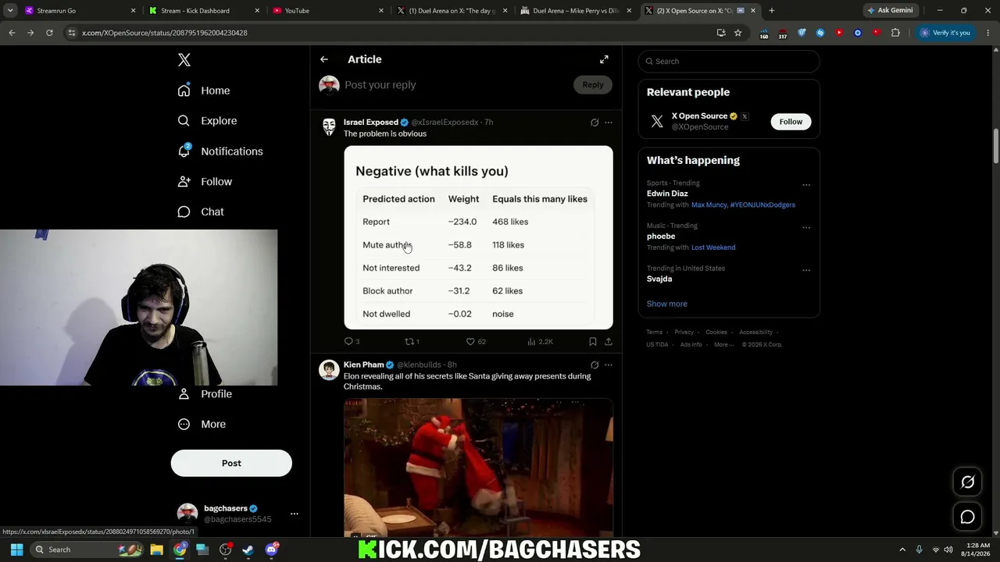This screenshot has height=562, width=1000.
Task: Open the three-dot menu on Kien Pham's reply
Action: 609,365
